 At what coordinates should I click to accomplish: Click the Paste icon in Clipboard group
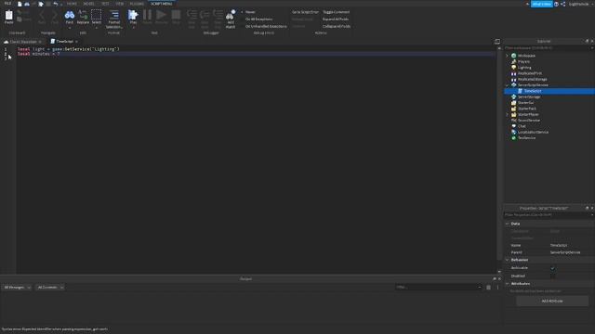8,16
